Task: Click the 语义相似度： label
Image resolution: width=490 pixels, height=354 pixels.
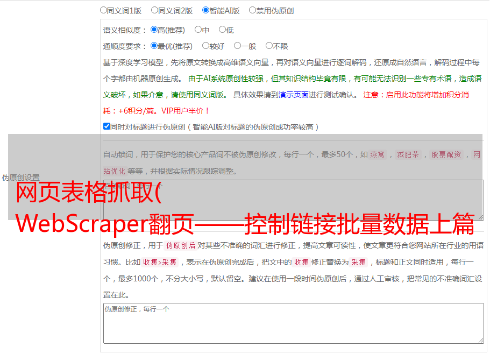Action: point(125,30)
